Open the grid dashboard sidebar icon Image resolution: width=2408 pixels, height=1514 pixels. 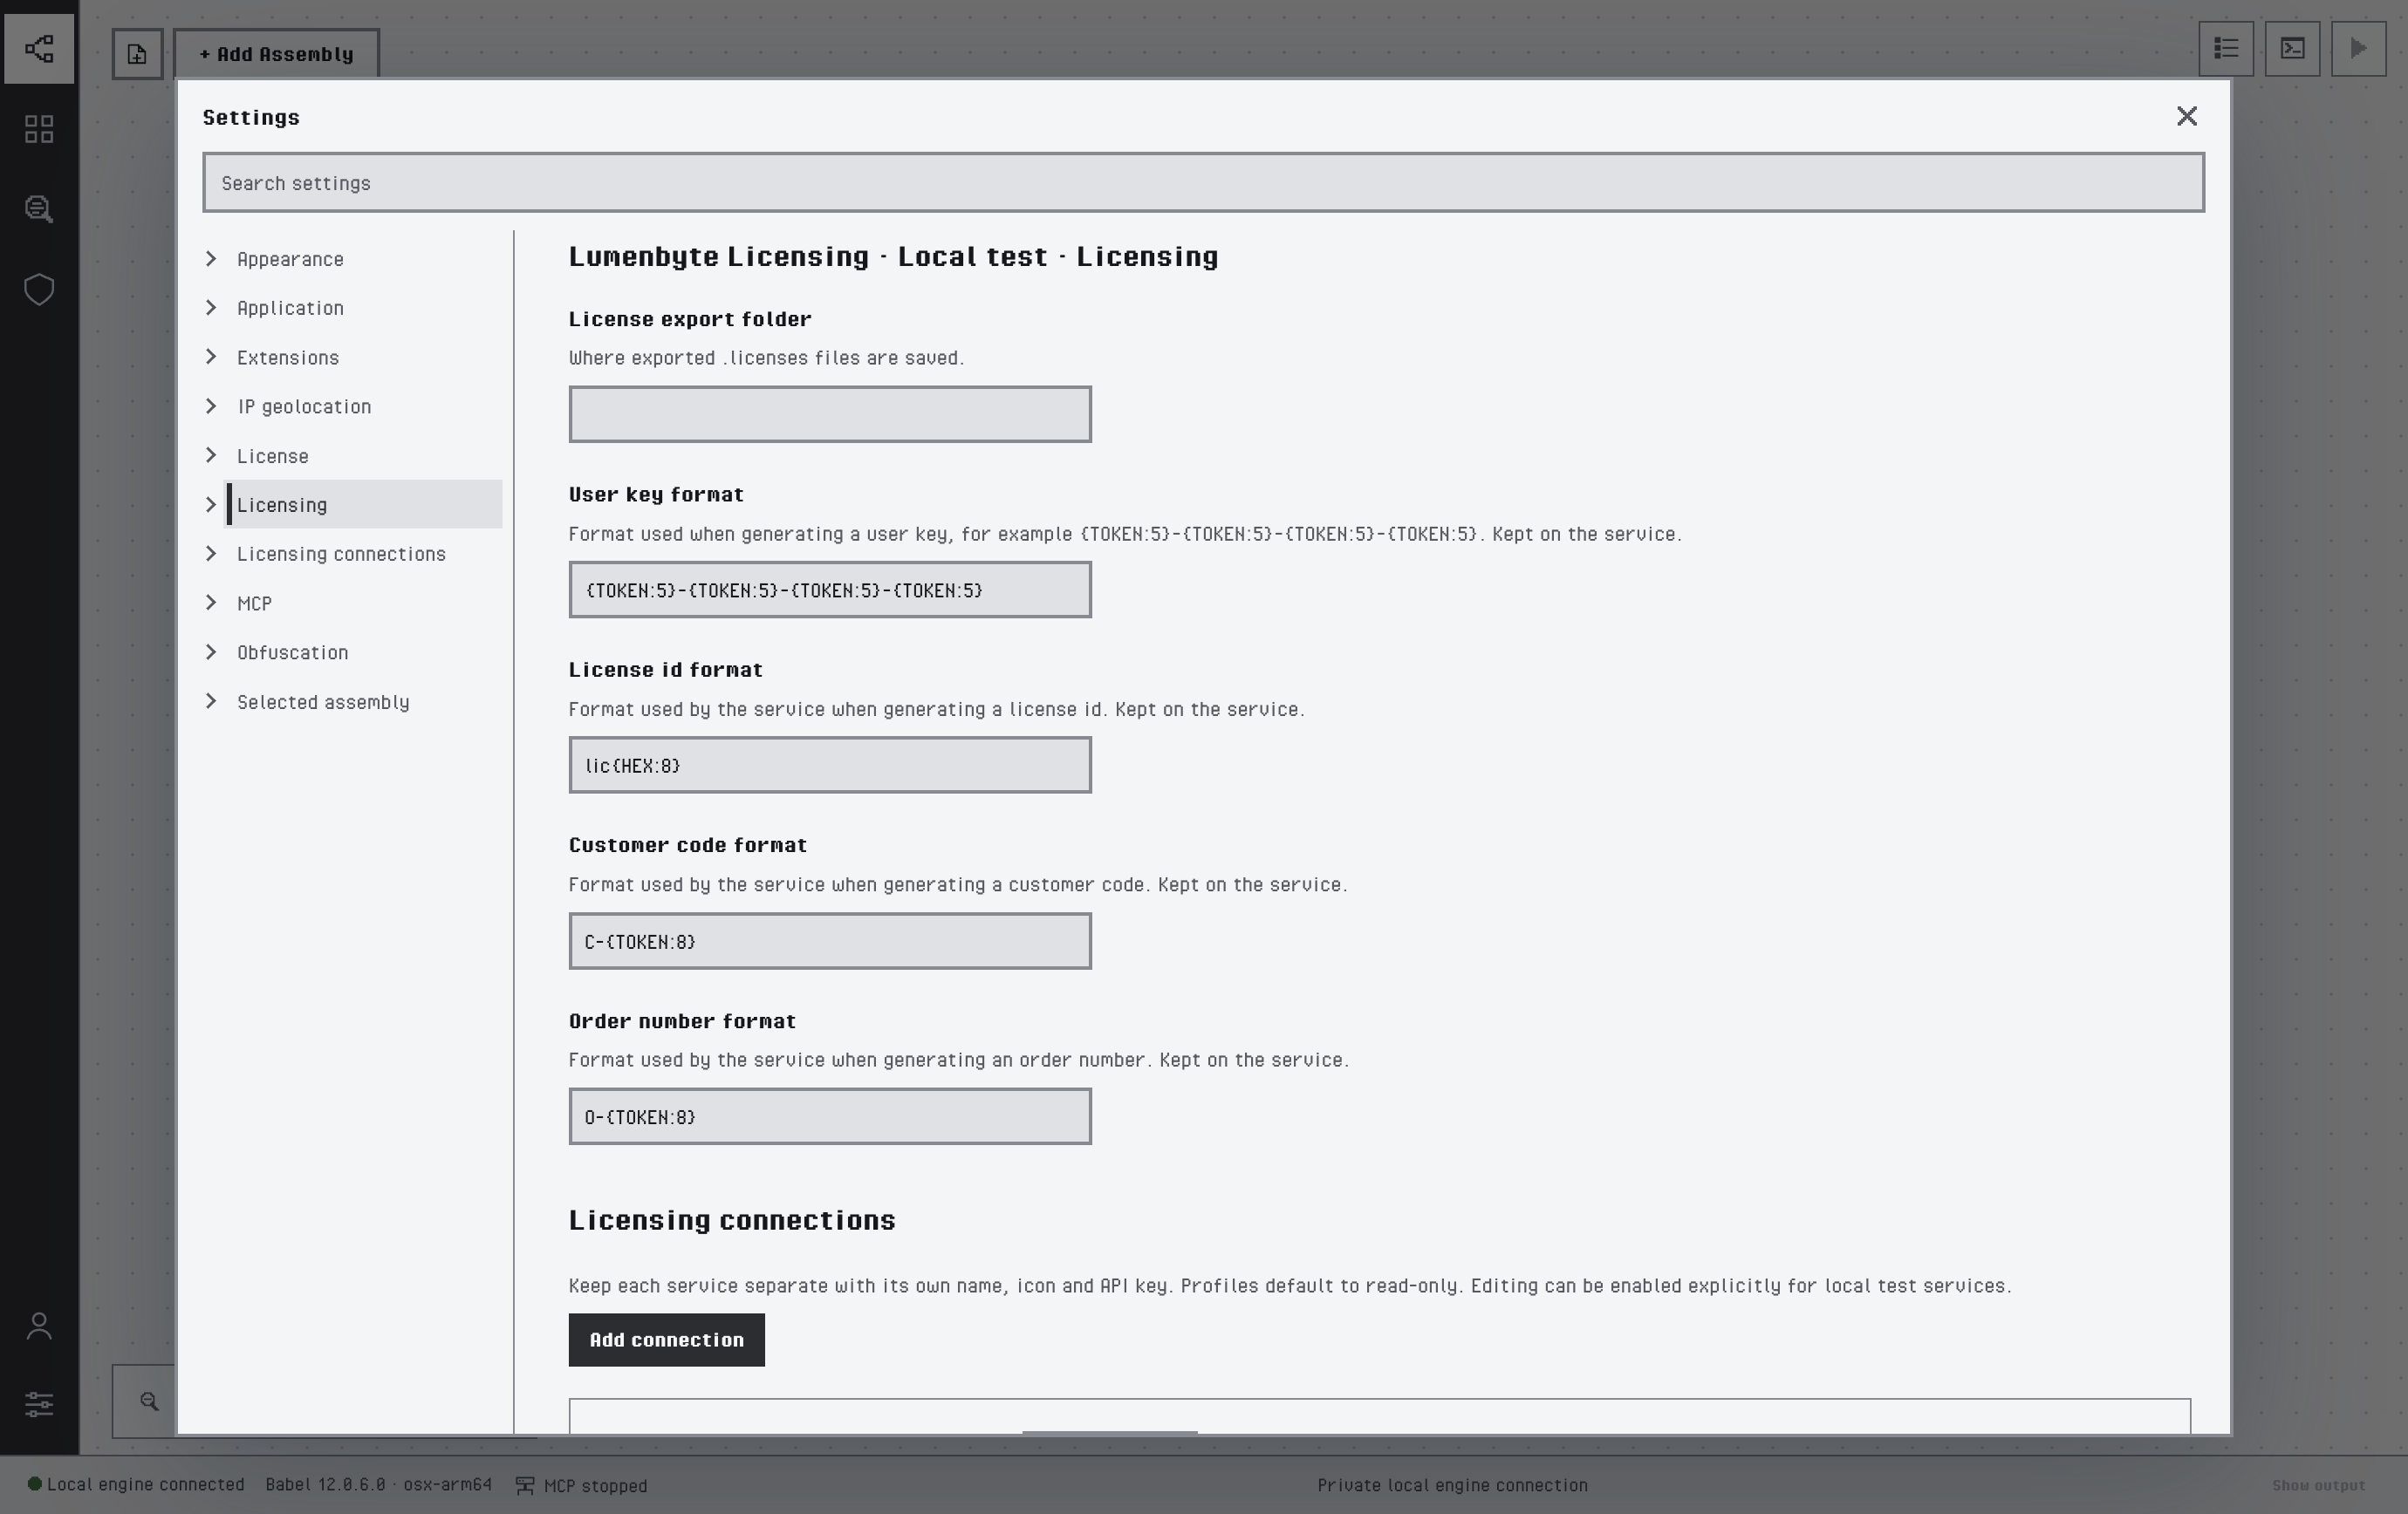point(39,129)
